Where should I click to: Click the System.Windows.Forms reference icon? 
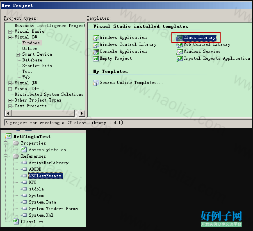[x=24, y=208]
